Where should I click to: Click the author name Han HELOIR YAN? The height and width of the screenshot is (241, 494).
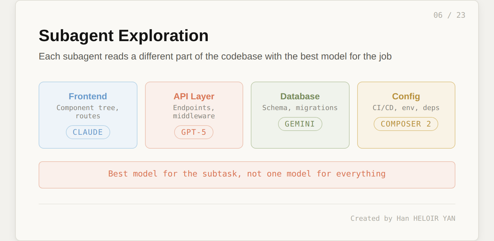tap(426, 219)
